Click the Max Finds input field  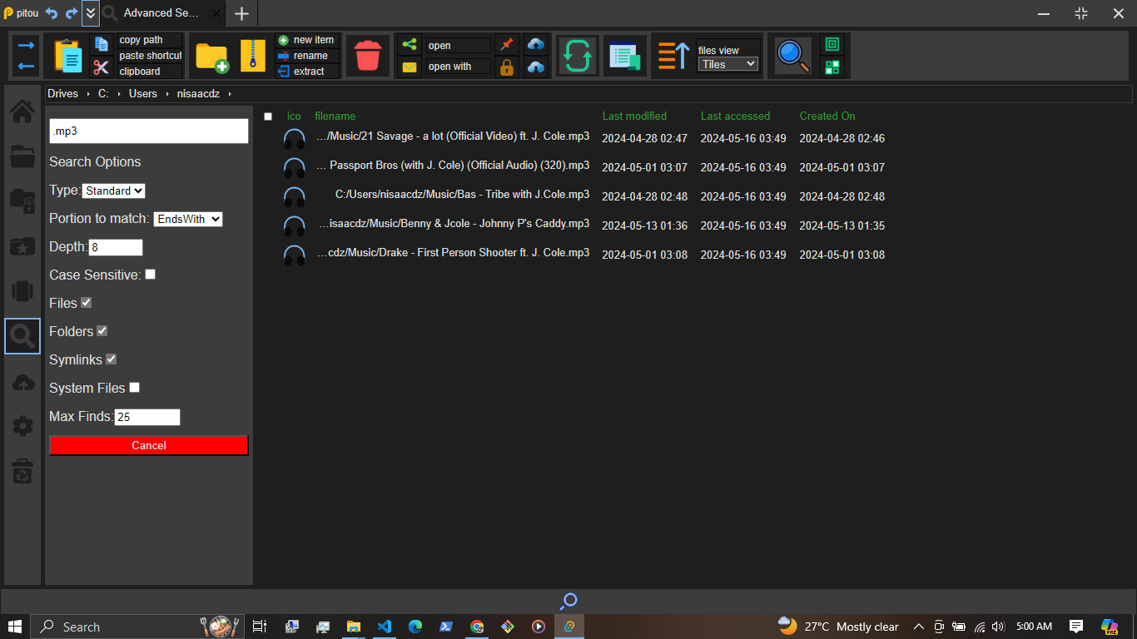147,417
